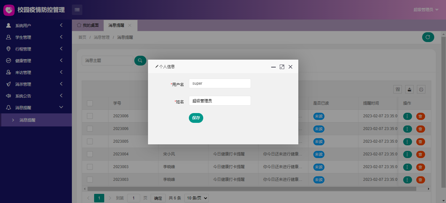Screen dimensions: 446x203
Task: Check the checkbox for row 2023004
Action: pos(90,154)
